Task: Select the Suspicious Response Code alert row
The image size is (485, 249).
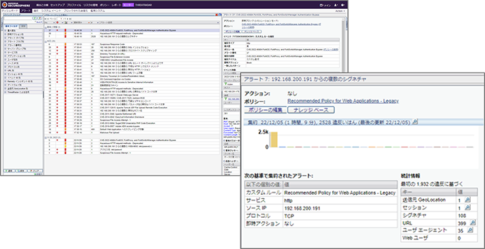Action: tap(132, 45)
